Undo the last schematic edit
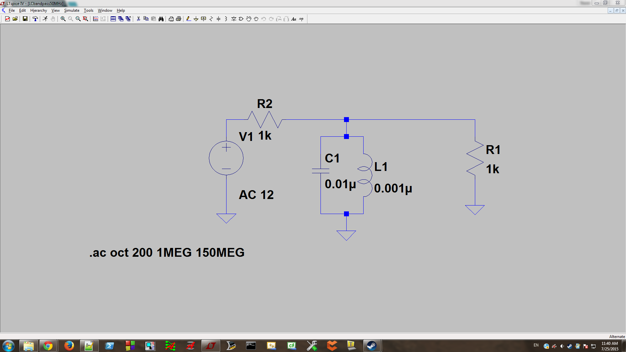The height and width of the screenshot is (352, 626). [263, 19]
